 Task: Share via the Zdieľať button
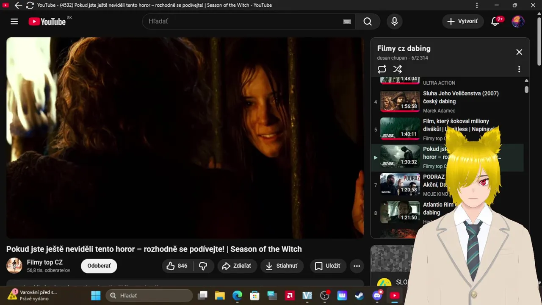coord(237,266)
